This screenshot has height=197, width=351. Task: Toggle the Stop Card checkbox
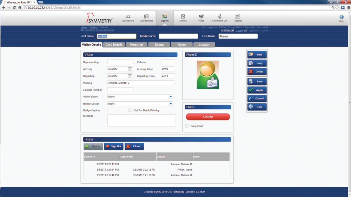187,126
